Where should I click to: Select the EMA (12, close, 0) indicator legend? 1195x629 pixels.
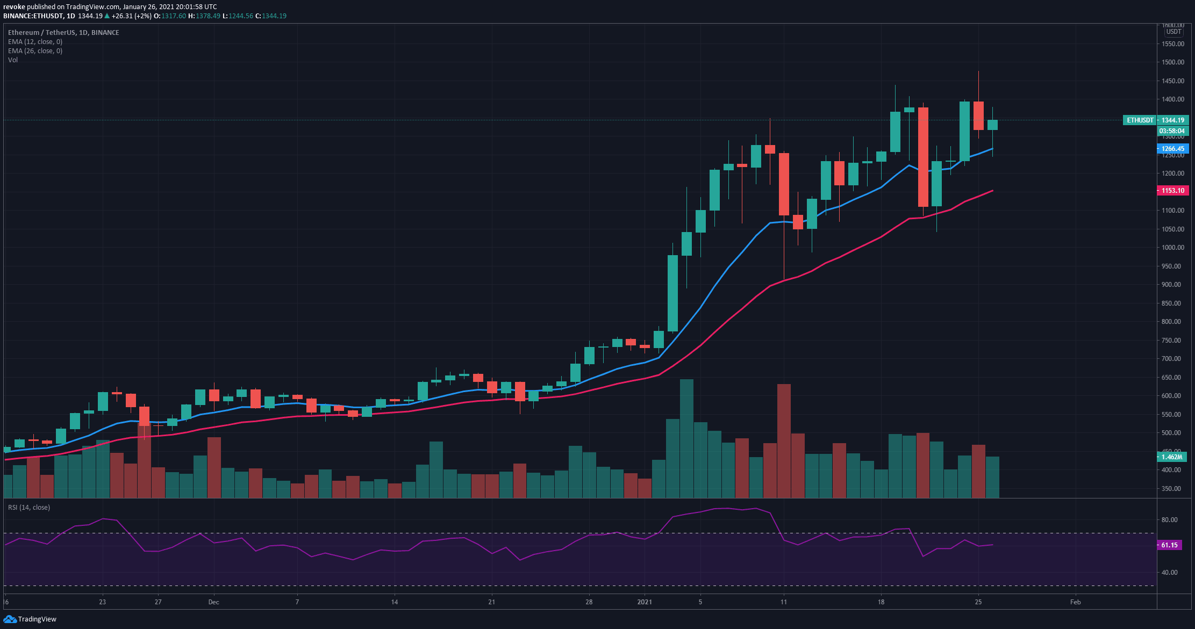tap(35, 42)
